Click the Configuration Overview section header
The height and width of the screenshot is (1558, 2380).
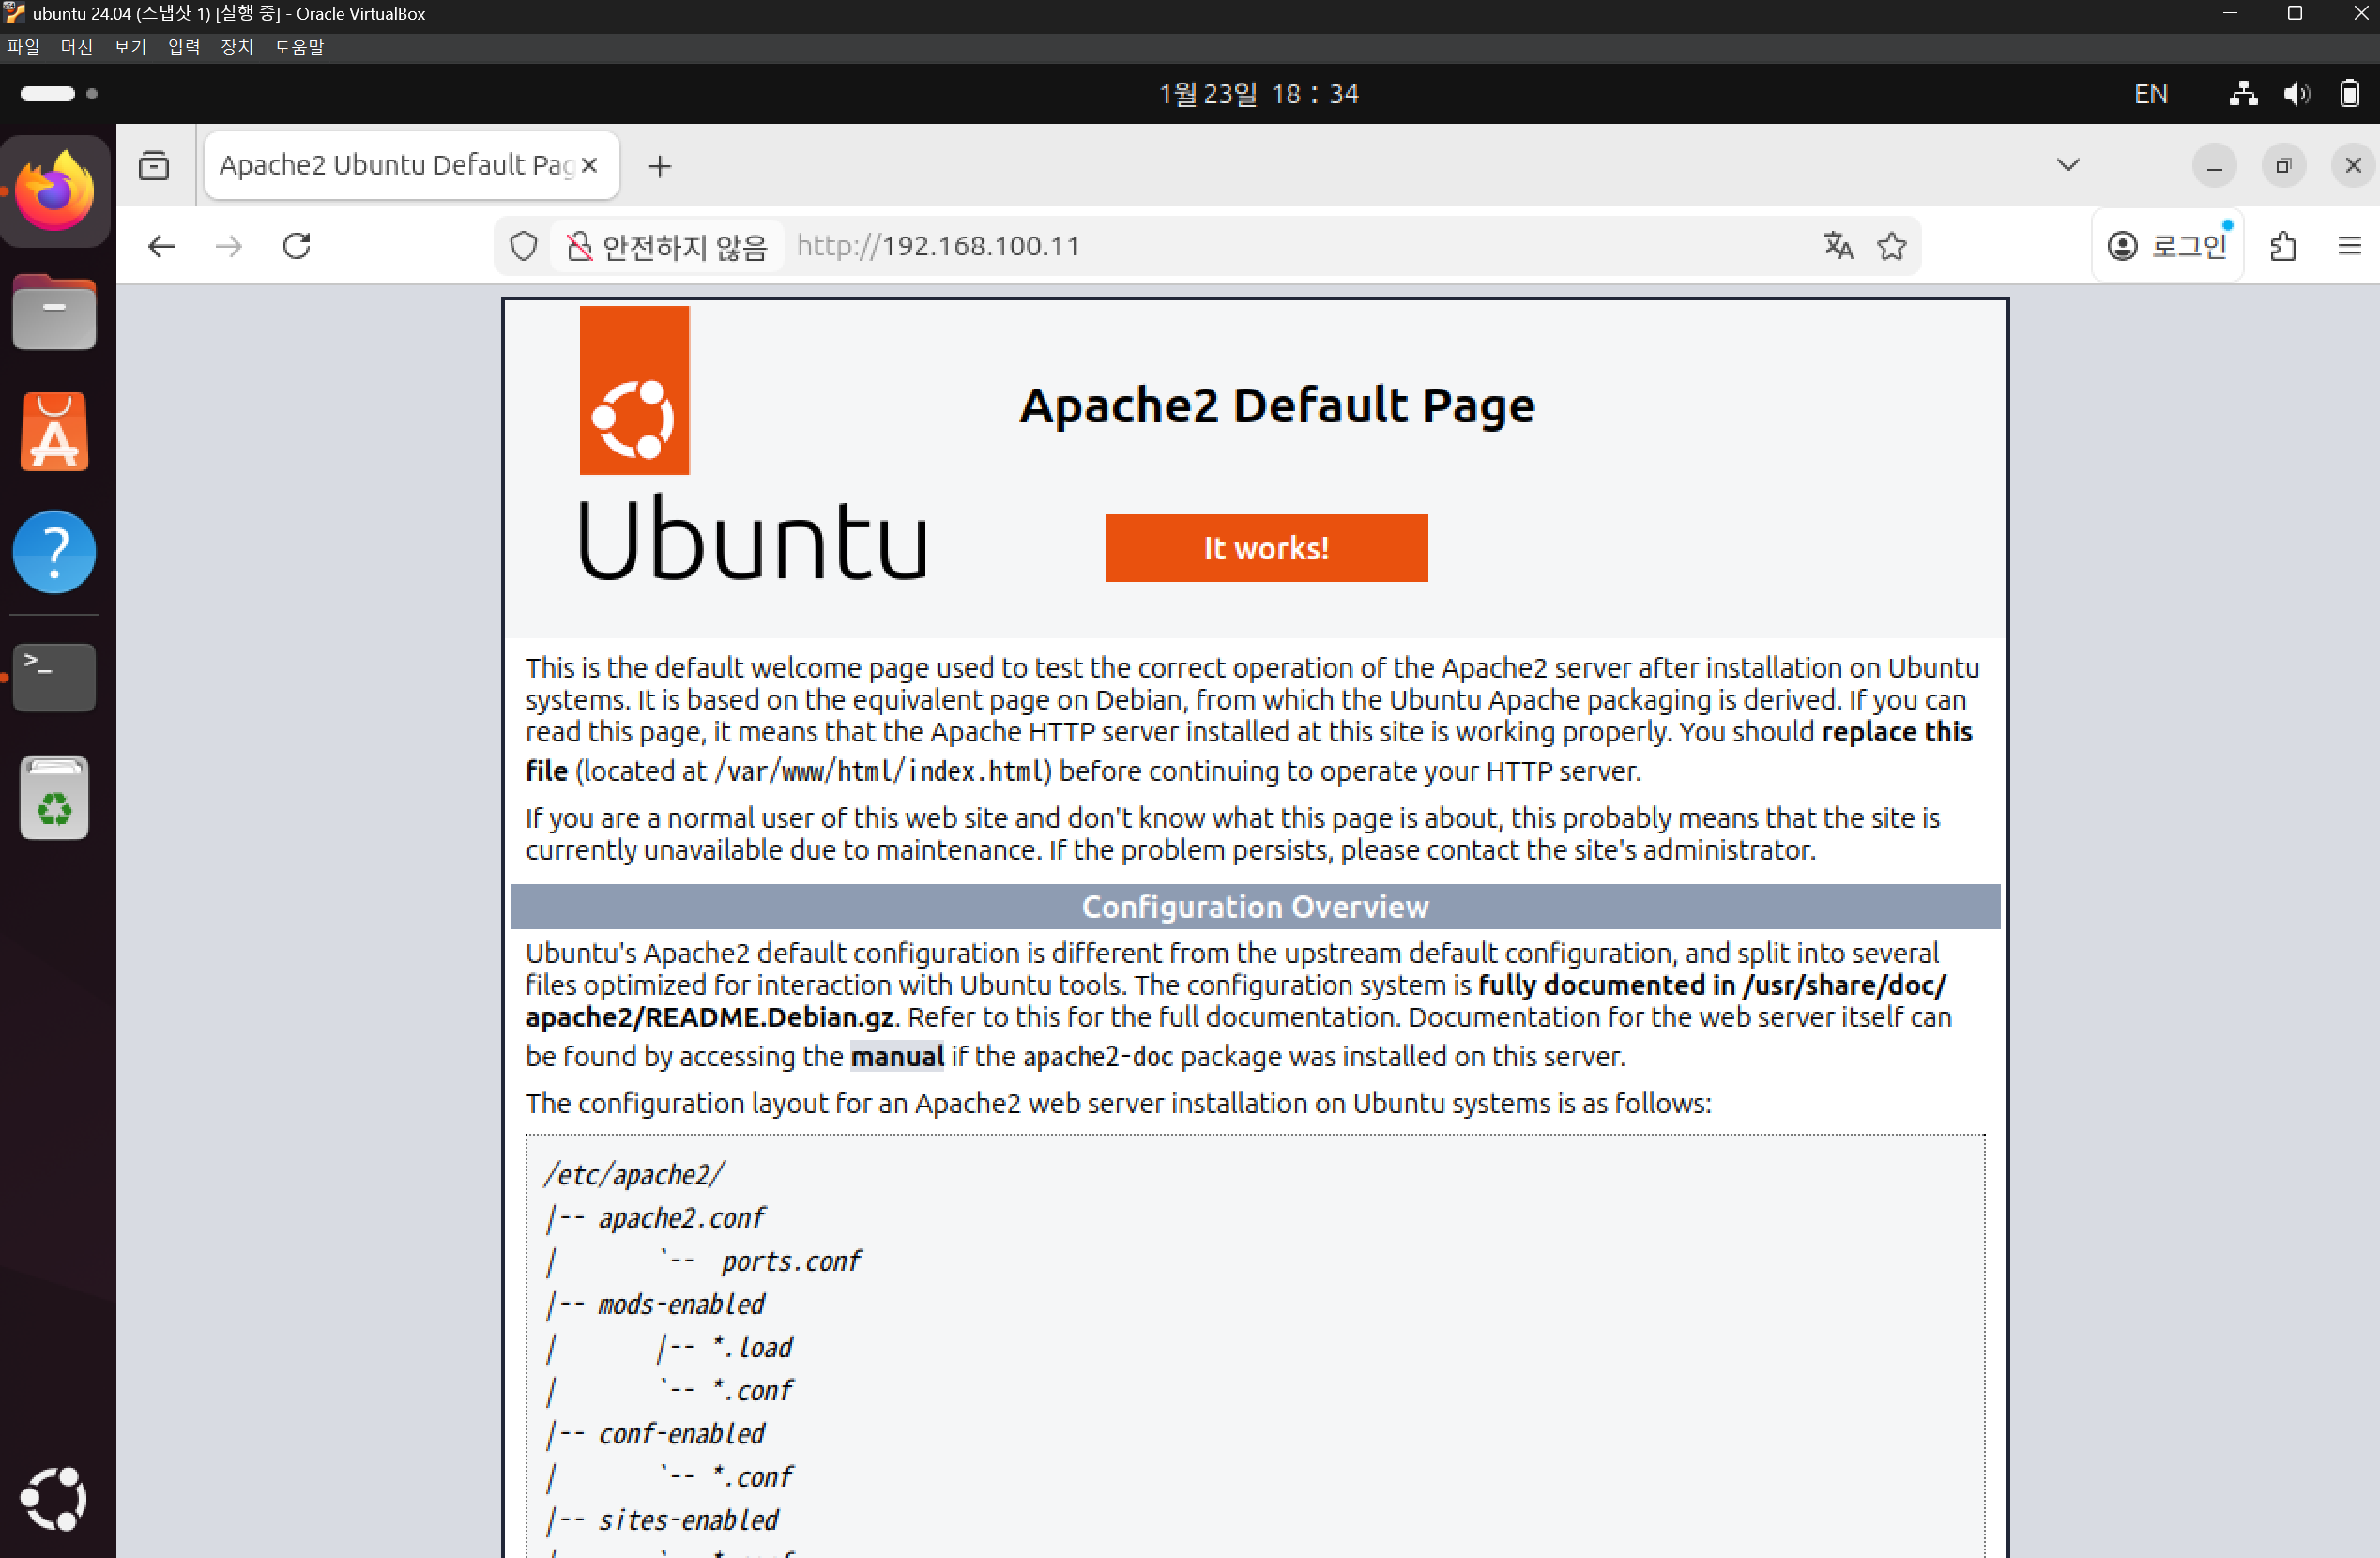1255,906
